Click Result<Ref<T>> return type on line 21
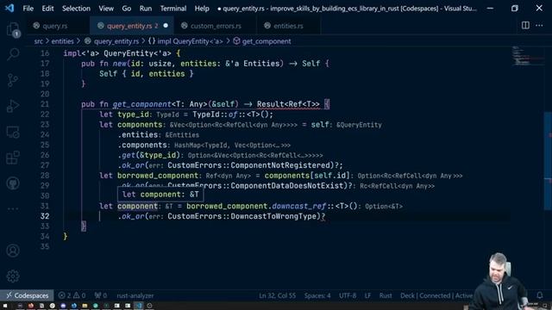The height and width of the screenshot is (310, 552). tap(288, 104)
